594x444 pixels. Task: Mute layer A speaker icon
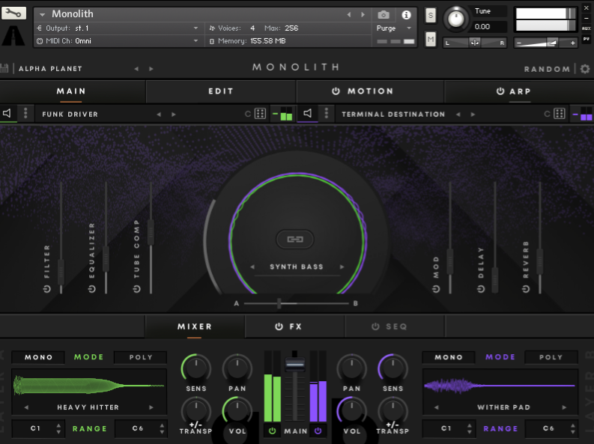pyautogui.click(x=7, y=113)
